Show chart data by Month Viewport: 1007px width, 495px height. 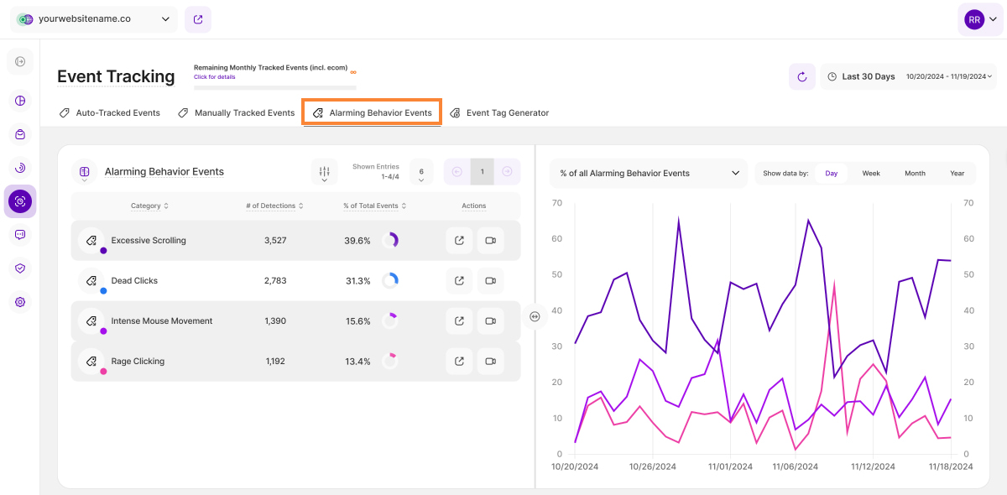pos(915,174)
